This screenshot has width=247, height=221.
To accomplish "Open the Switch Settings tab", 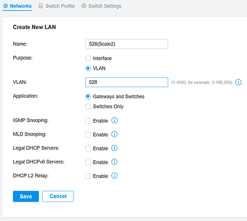I will coord(101,6).
